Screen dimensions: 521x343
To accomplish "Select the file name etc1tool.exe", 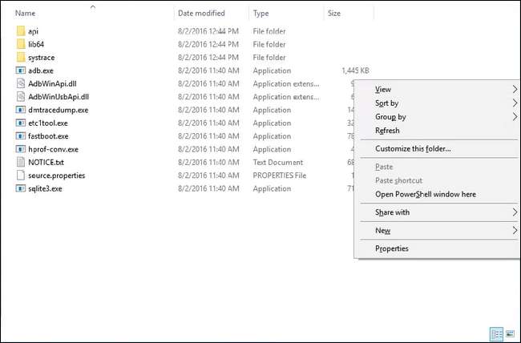I will click(48, 123).
